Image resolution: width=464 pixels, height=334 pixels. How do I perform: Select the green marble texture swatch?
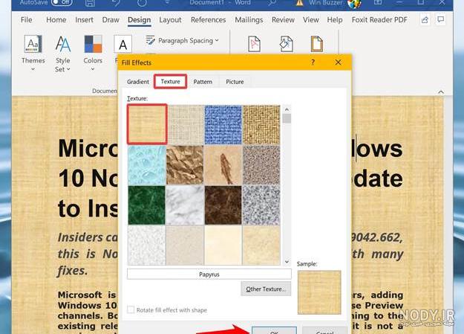tap(147, 205)
